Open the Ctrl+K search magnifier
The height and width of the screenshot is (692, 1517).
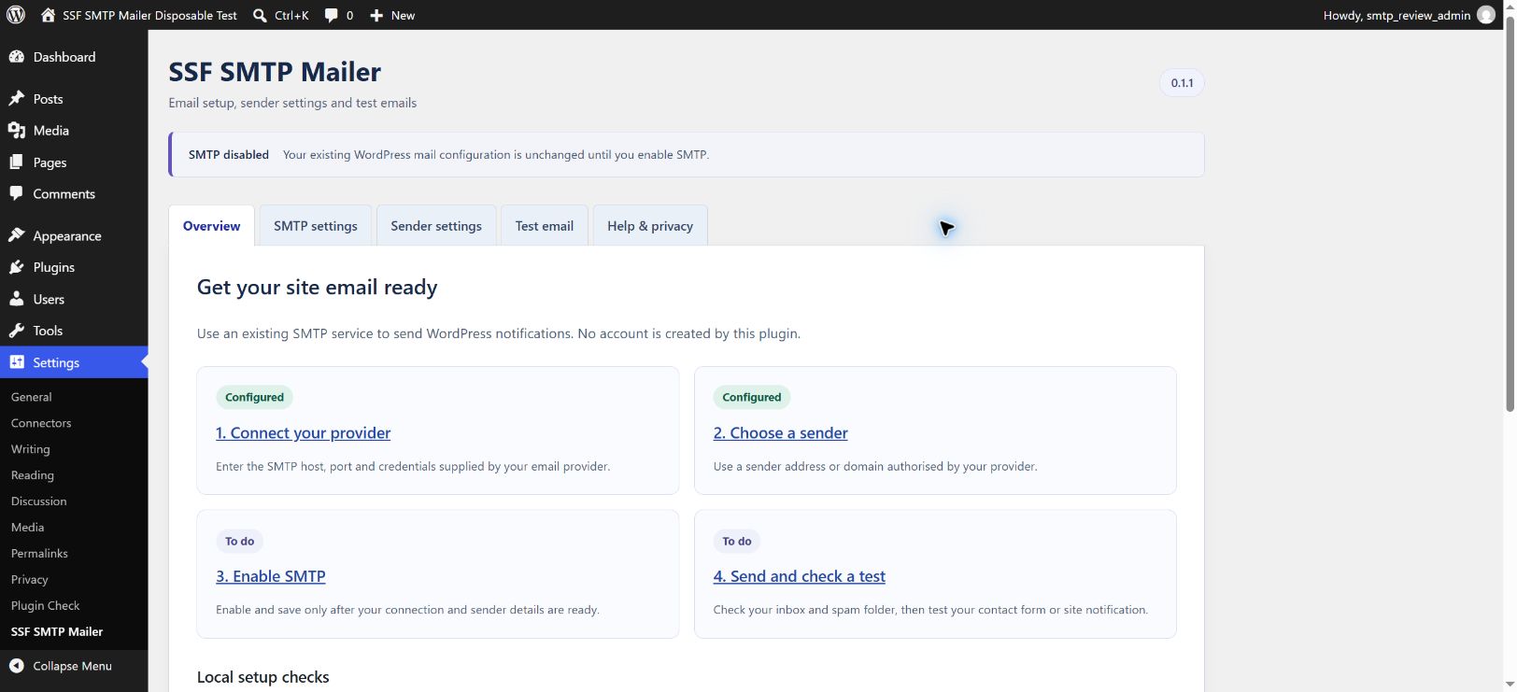click(x=260, y=15)
